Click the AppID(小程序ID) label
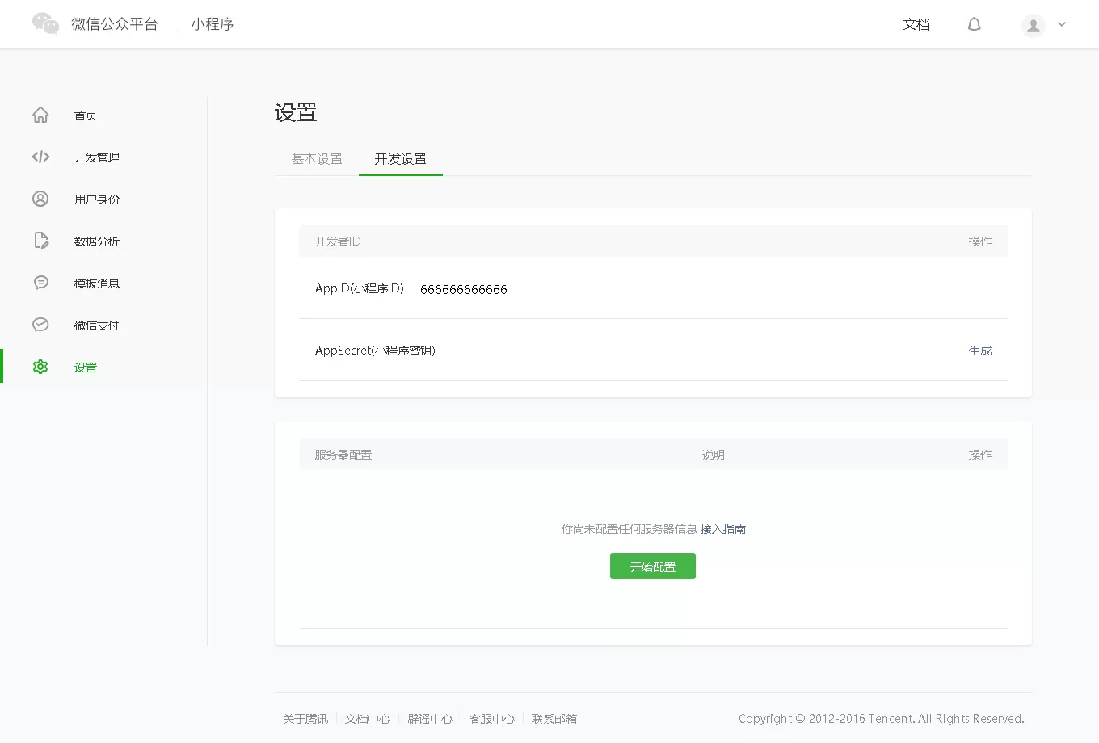 point(360,288)
